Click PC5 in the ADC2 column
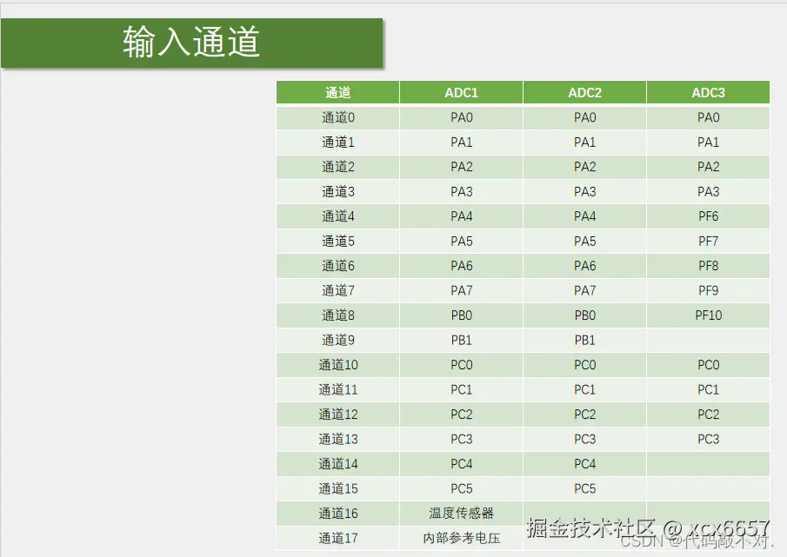This screenshot has width=787, height=557. click(584, 489)
